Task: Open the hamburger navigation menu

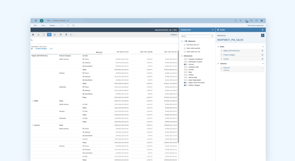Action: (x=36, y=21)
